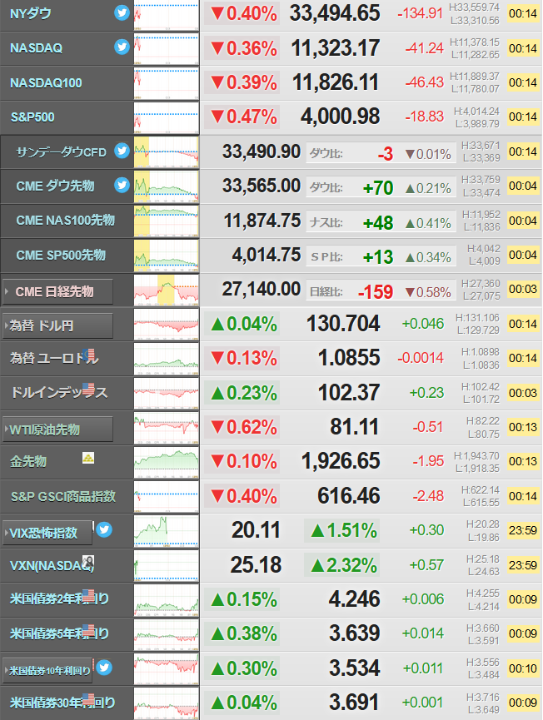Open the VIX恐怖指数 mini chart

click(x=167, y=531)
